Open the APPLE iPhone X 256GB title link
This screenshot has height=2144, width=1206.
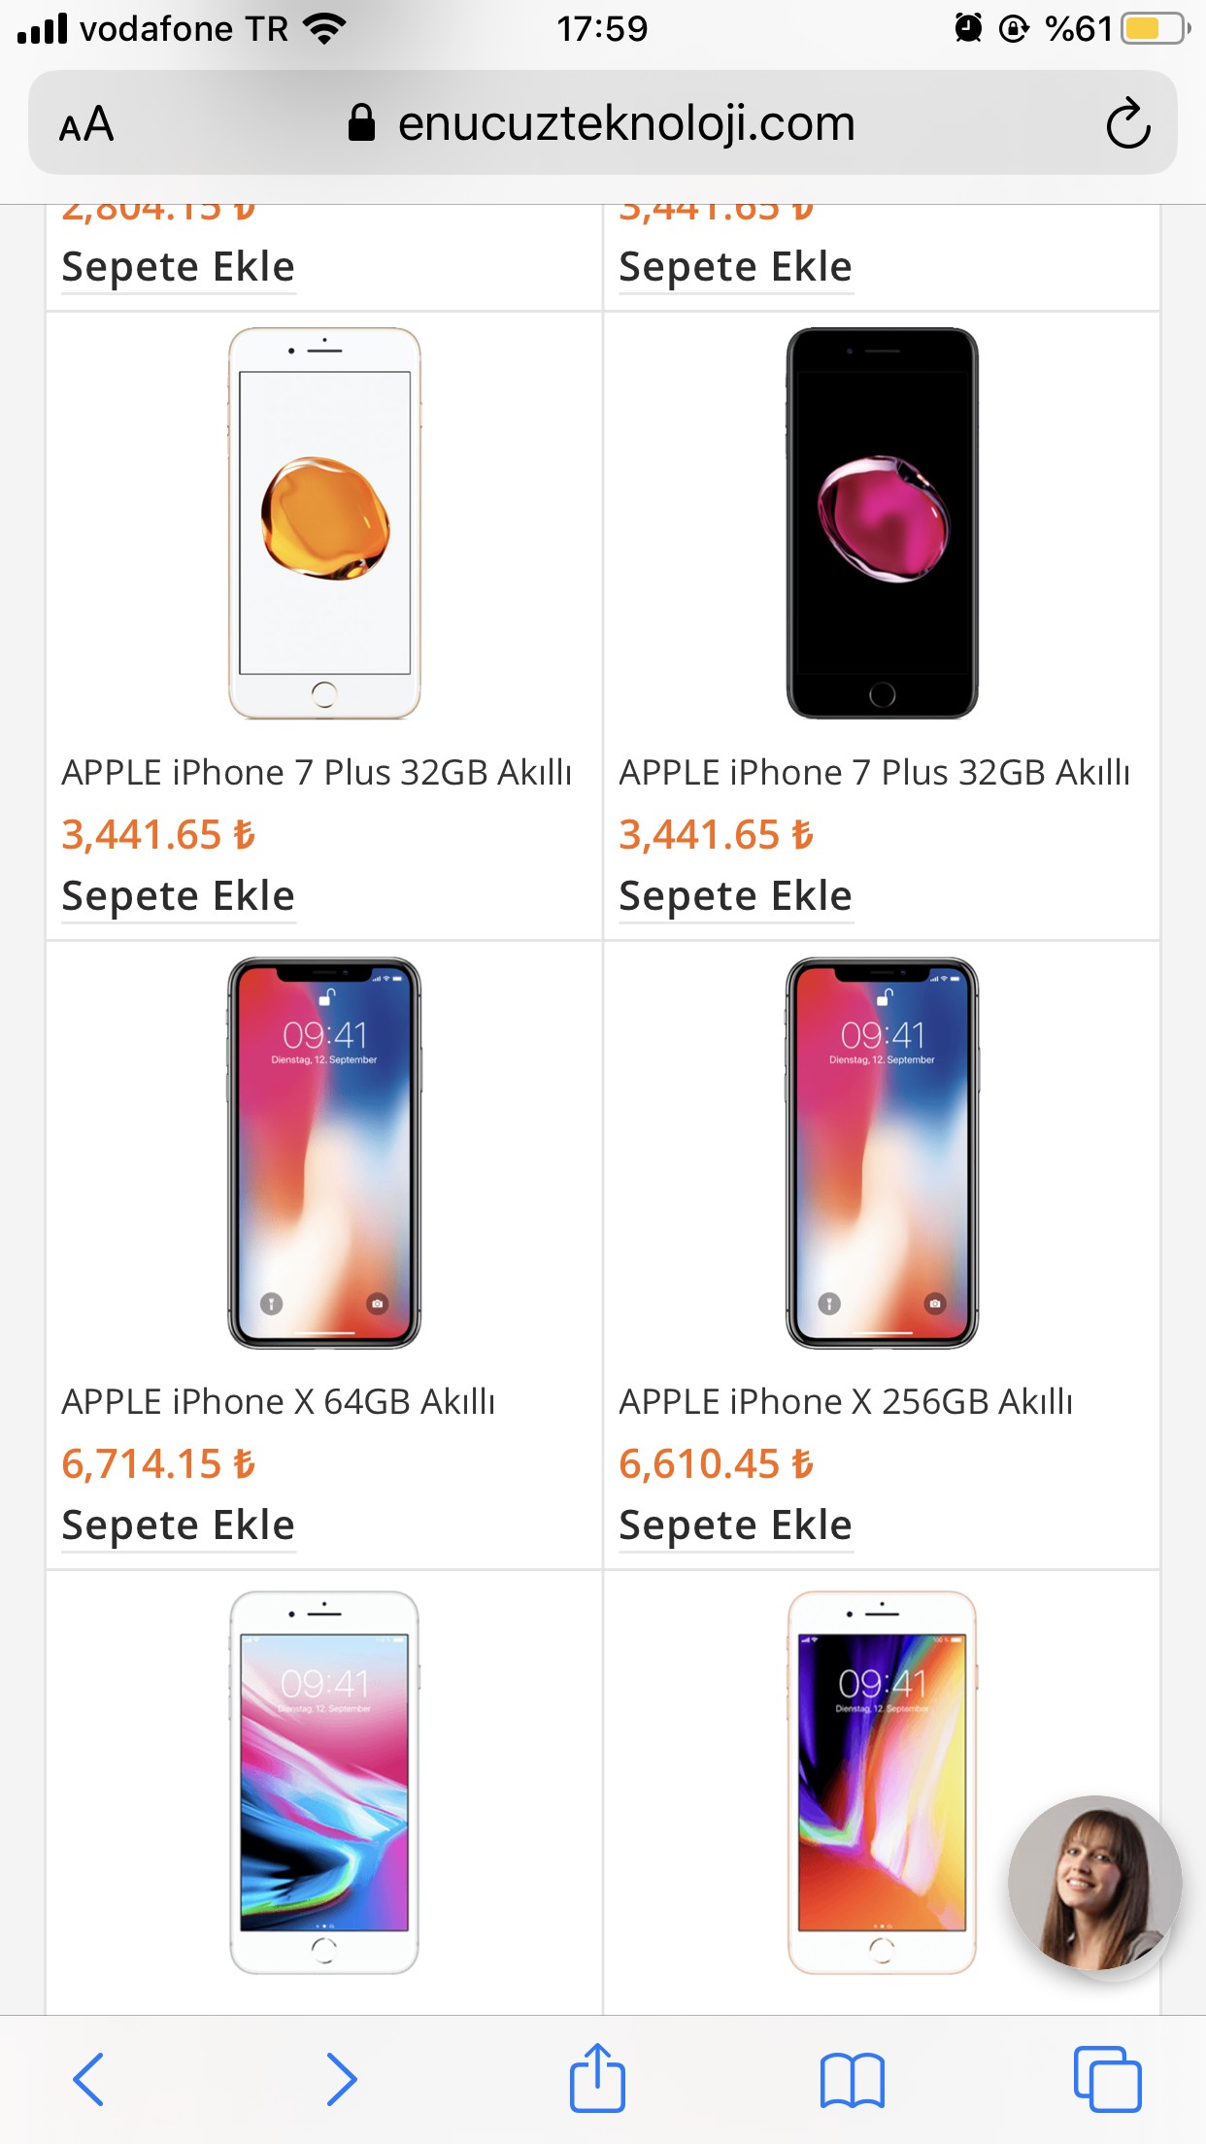click(x=846, y=1401)
